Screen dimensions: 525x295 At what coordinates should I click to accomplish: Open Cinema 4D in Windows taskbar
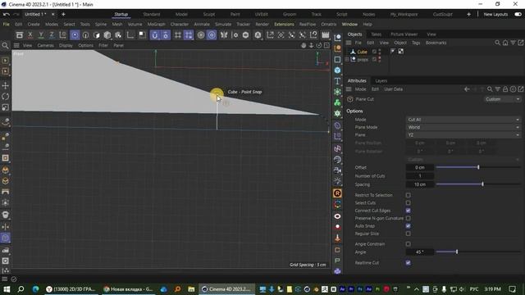pos(226,289)
